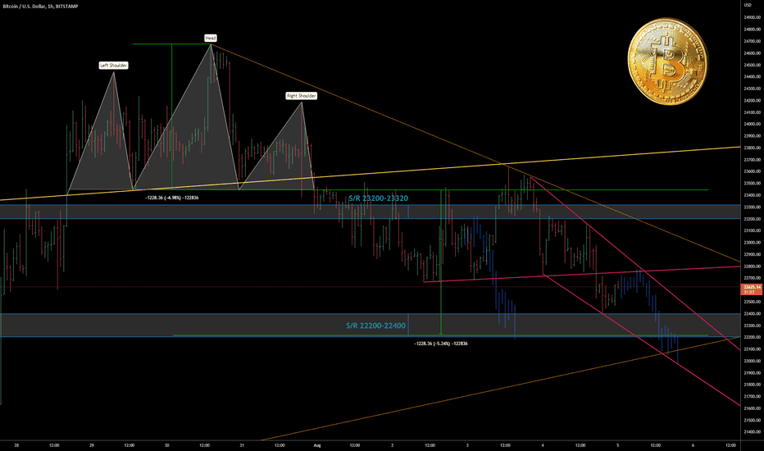Click the 24000.00 price axis label
This screenshot has width=764, height=451.
point(753,124)
